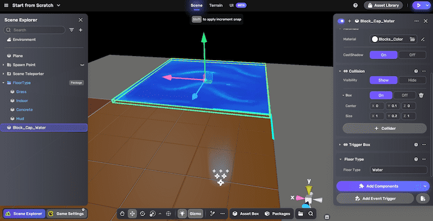Open the folder icon in bottom toolbar

(301, 214)
